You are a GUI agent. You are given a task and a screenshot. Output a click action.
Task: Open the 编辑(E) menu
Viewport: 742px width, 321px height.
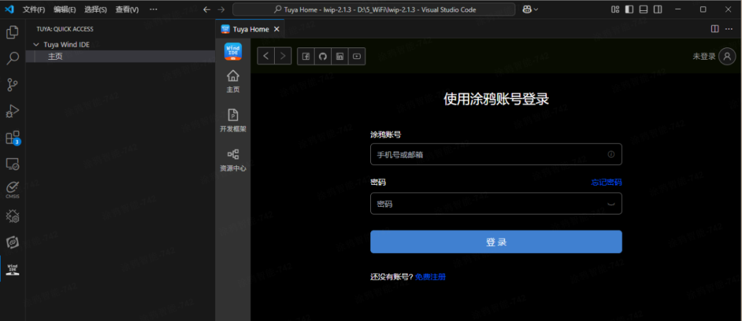pyautogui.click(x=65, y=10)
